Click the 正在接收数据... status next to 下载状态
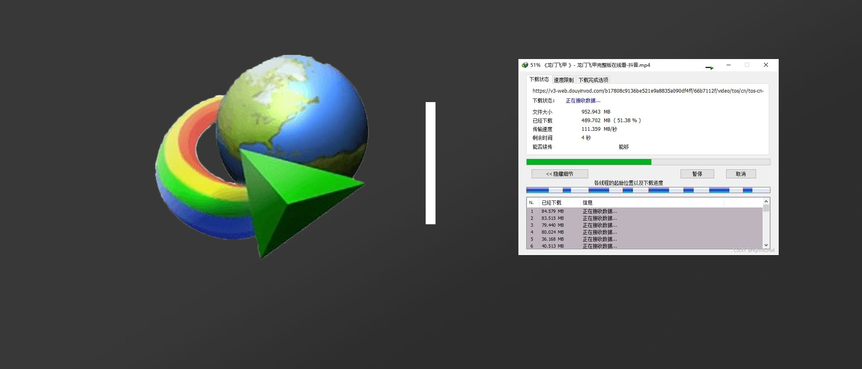862x369 pixels. click(x=583, y=100)
